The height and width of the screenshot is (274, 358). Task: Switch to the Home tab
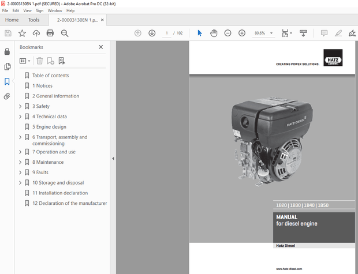12,20
